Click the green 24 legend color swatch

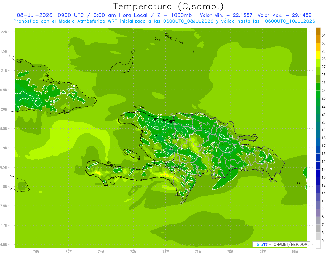[x=318, y=87]
